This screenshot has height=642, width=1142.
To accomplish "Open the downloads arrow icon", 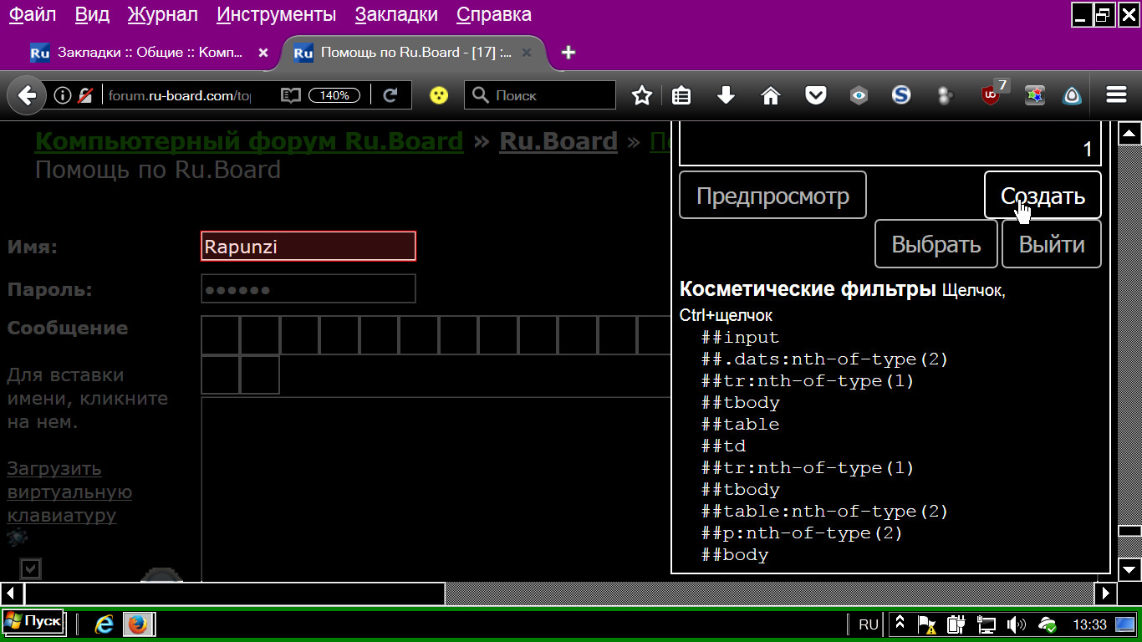I will click(x=726, y=95).
